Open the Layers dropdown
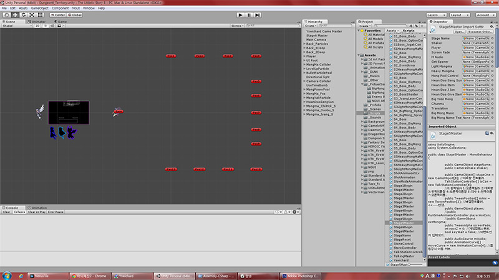 coord(436,15)
